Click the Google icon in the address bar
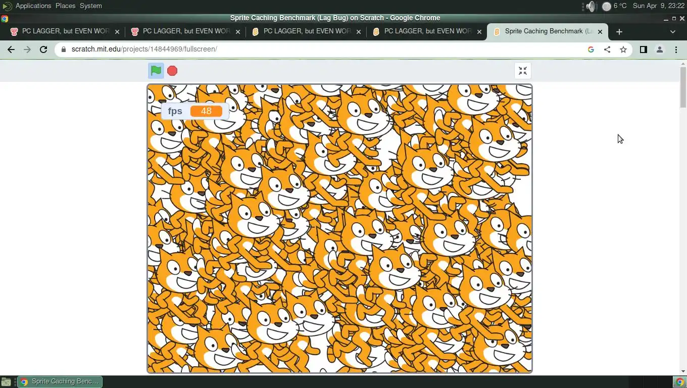This screenshot has width=687, height=388. 591,50
